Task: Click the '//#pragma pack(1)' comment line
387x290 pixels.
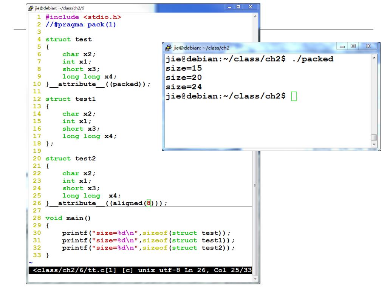Action: coord(81,25)
